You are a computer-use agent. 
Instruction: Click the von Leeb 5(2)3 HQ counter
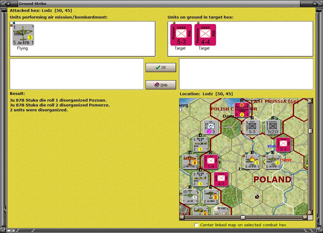point(273,127)
